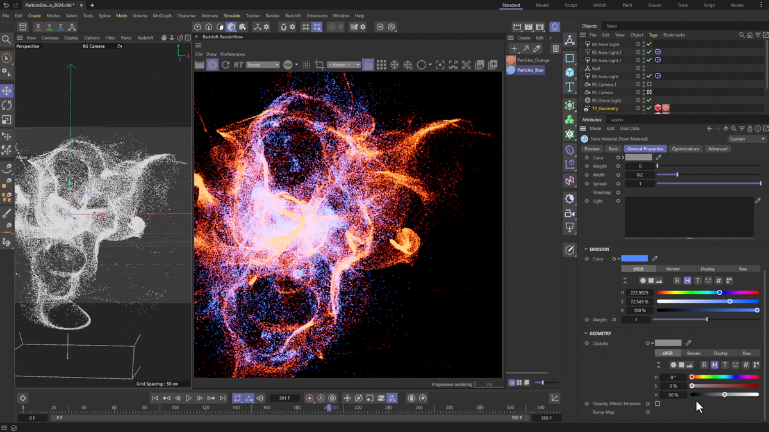Screen dimensions: 769x432
Task: Click the sRGB button under Emission color
Action: 638,268
